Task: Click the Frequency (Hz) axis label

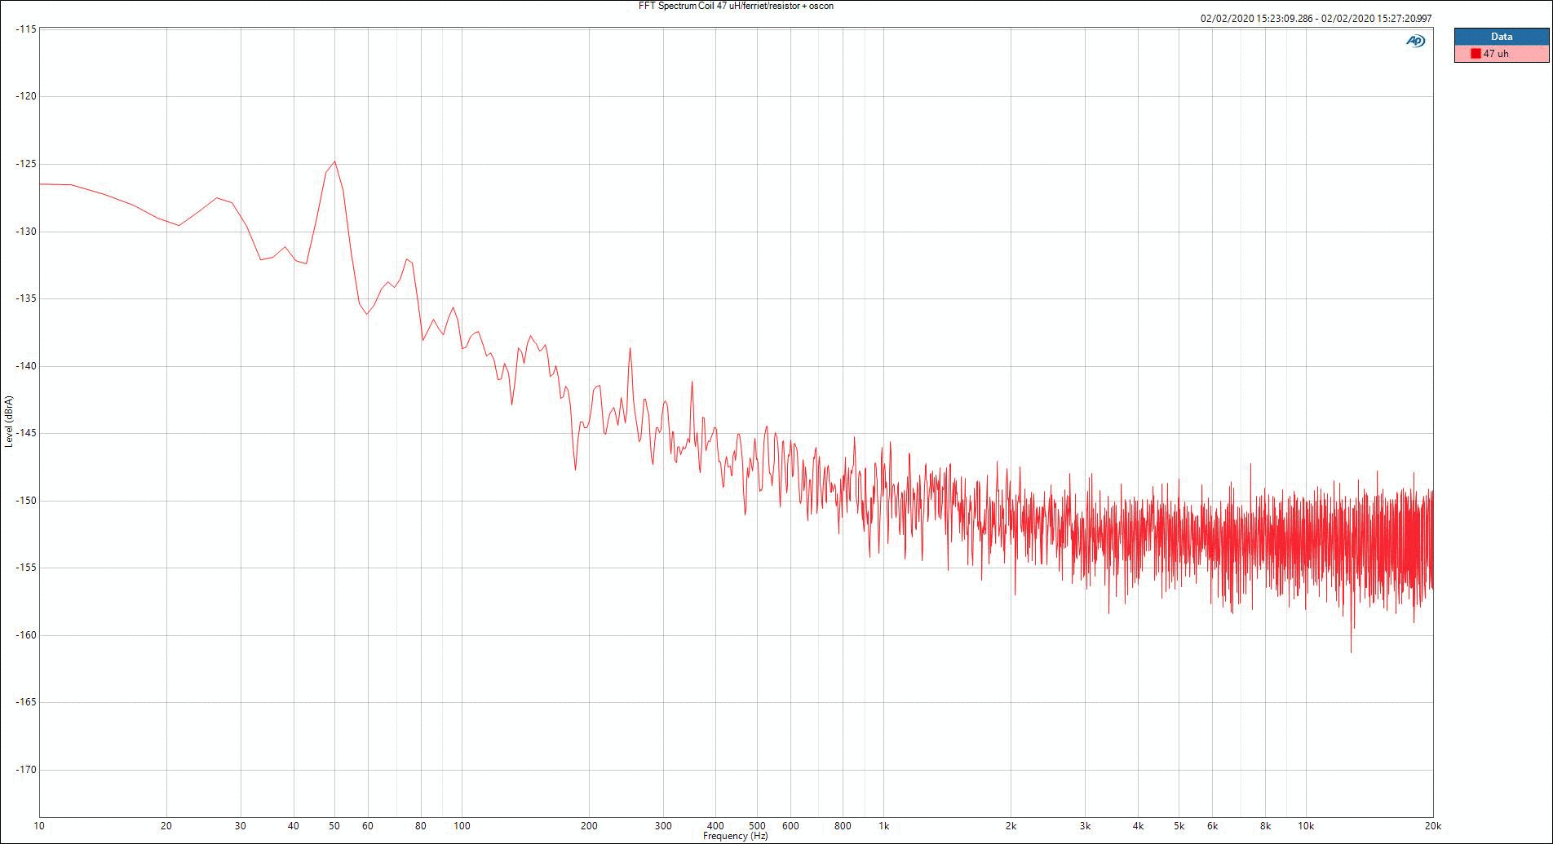Action: coord(735,837)
